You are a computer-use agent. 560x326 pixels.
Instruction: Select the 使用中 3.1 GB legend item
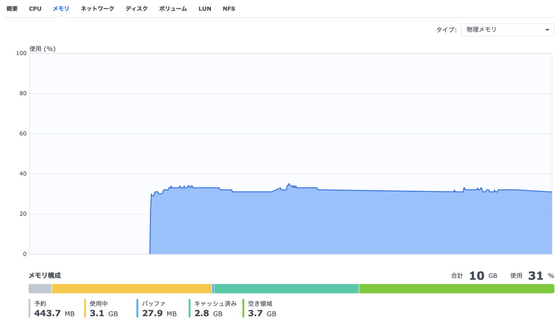coord(103,308)
